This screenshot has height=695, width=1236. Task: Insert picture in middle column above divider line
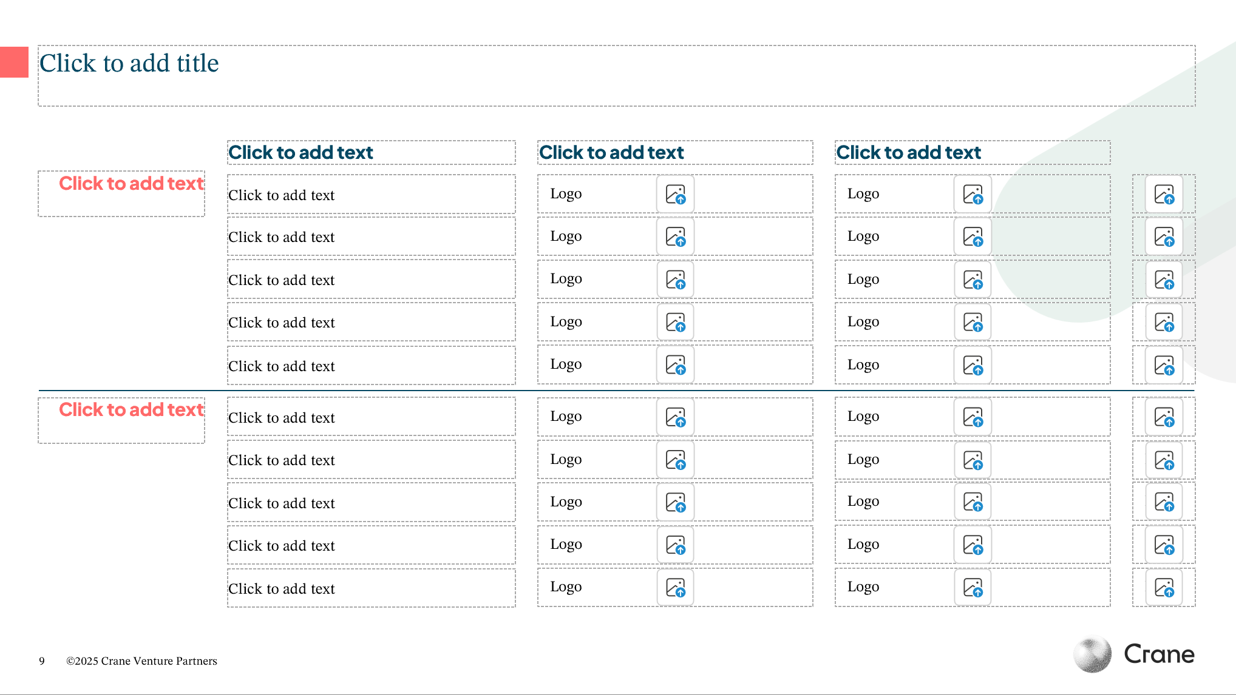pos(675,364)
